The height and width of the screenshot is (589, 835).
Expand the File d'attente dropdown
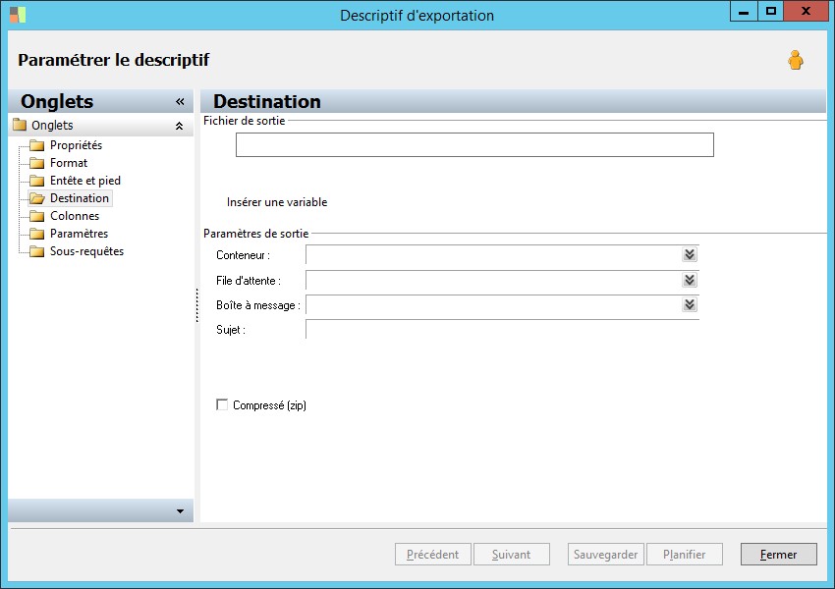click(690, 280)
